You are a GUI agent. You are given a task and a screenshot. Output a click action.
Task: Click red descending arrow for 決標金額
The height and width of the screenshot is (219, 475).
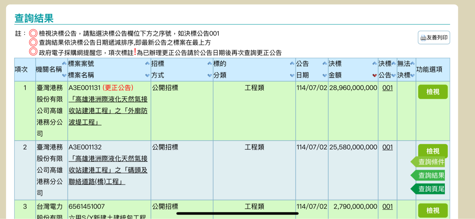tap(374, 75)
